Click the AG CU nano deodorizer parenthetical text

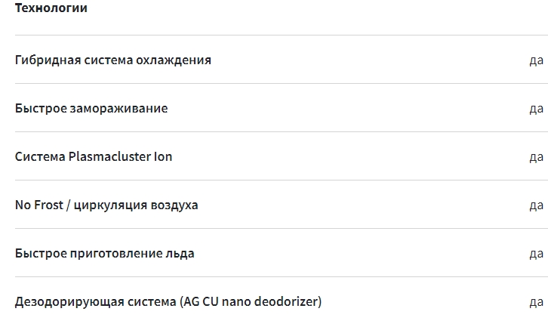point(251,301)
